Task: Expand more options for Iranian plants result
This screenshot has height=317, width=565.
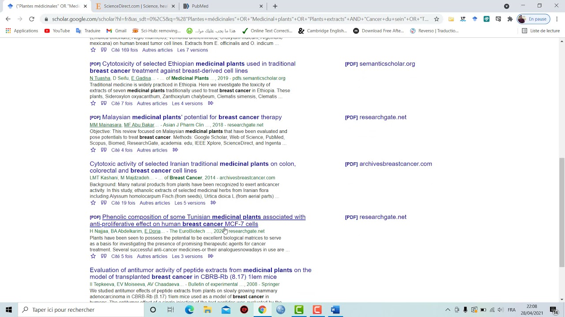Action: 213,203
